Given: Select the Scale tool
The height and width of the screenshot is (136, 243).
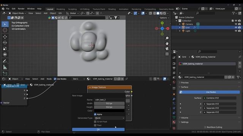Looking at the screenshot, I should tap(5, 49).
